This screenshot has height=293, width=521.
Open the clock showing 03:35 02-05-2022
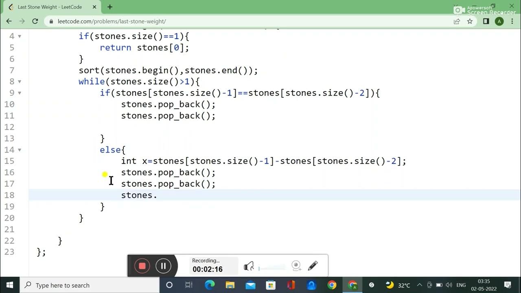point(484,285)
